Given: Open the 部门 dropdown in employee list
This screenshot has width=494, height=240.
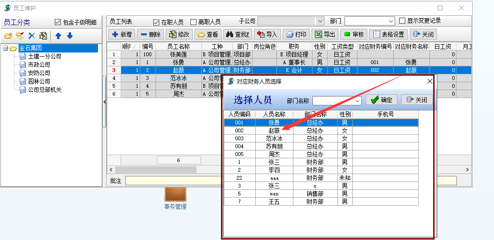Looking at the screenshot, I should click(390, 21).
